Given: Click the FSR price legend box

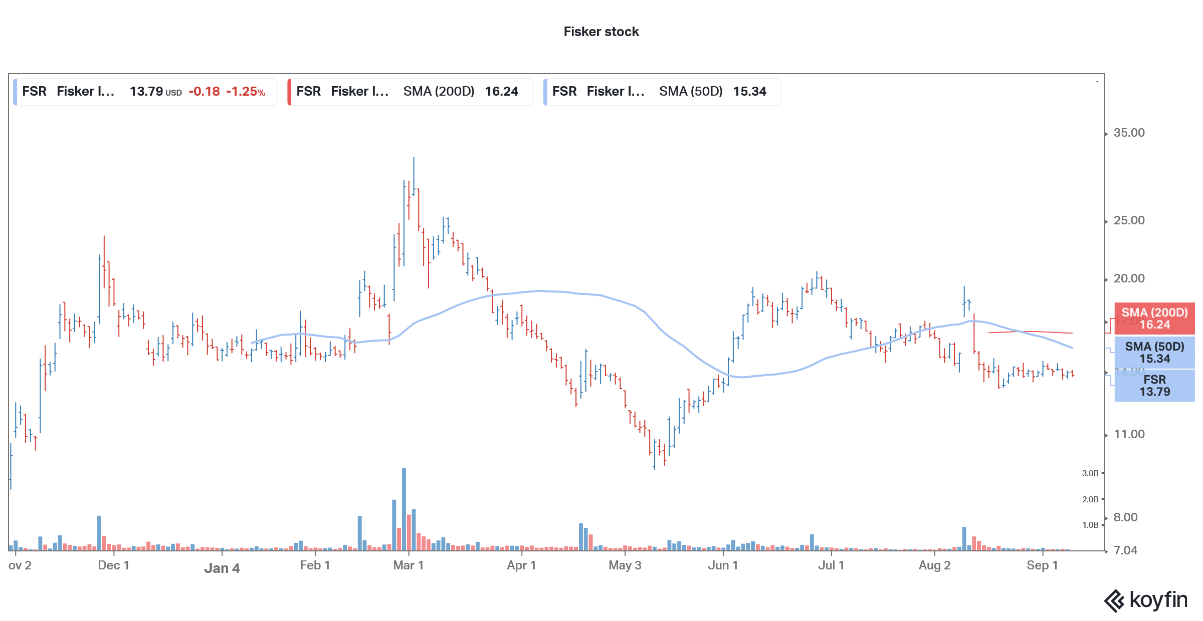Looking at the screenshot, I should (x=145, y=92).
